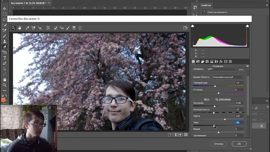Switch to the Tone Curve panel tab
The width and height of the screenshot is (270, 152).
click(x=198, y=62)
